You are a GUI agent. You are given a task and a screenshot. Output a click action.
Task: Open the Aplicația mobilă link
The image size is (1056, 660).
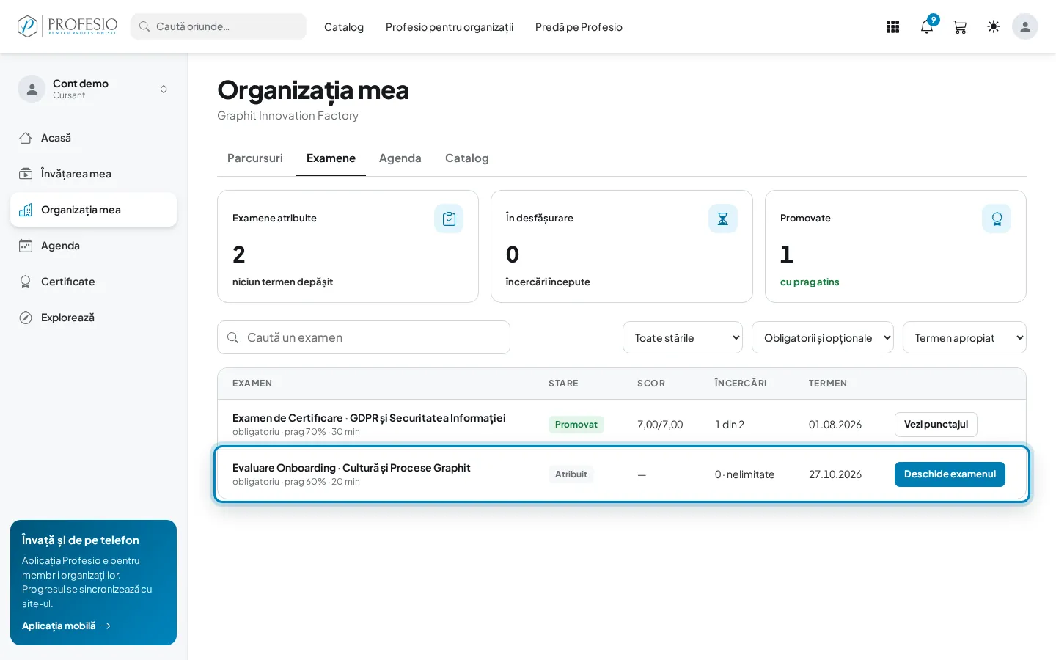[66, 626]
